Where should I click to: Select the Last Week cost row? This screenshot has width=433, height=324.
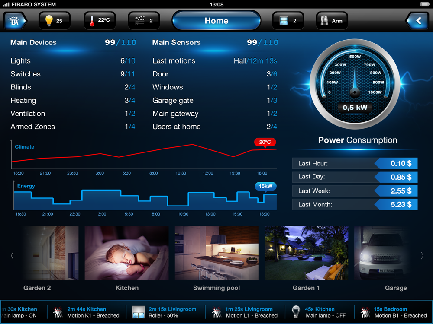(x=355, y=191)
